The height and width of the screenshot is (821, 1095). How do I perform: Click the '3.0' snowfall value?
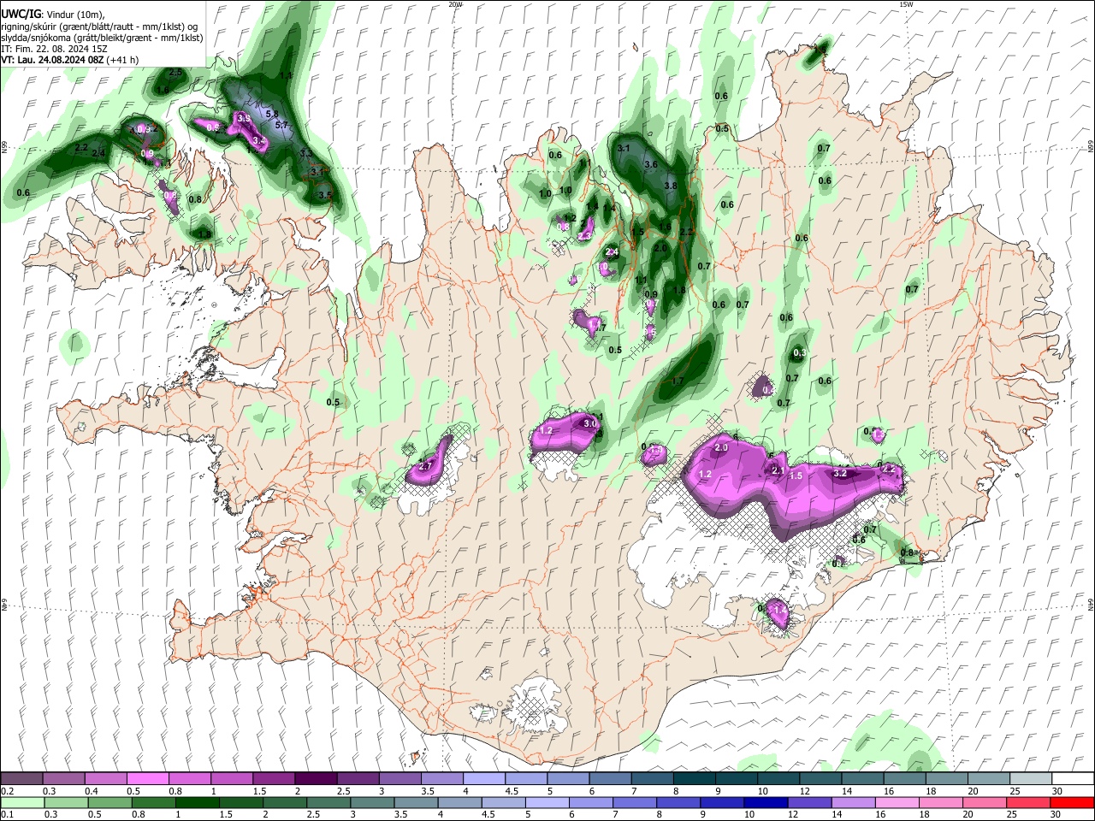click(x=589, y=423)
